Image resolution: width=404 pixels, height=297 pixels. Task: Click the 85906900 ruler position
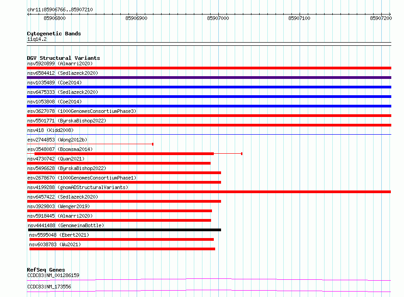tap(136, 18)
